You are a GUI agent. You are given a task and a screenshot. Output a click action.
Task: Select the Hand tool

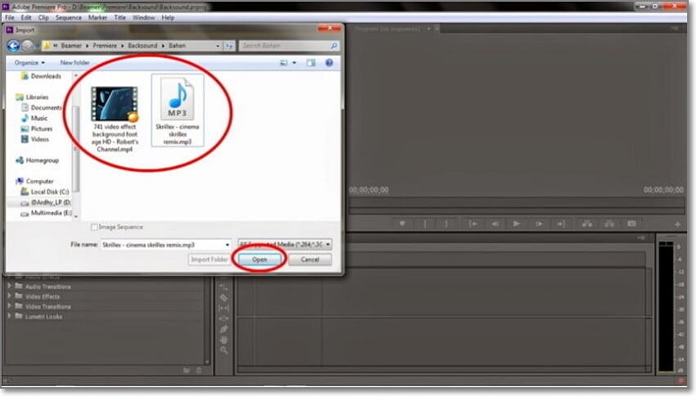224,340
